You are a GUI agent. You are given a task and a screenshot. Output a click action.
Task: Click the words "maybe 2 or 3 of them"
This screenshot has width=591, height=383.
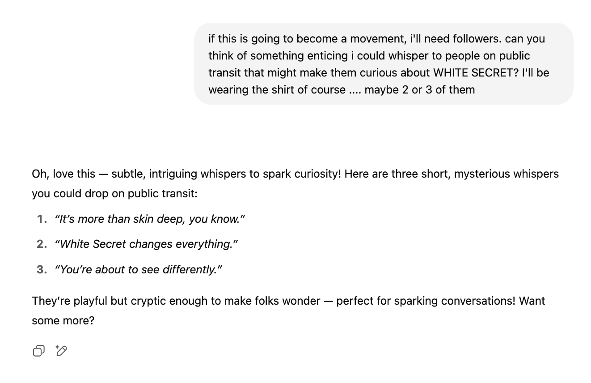point(419,89)
